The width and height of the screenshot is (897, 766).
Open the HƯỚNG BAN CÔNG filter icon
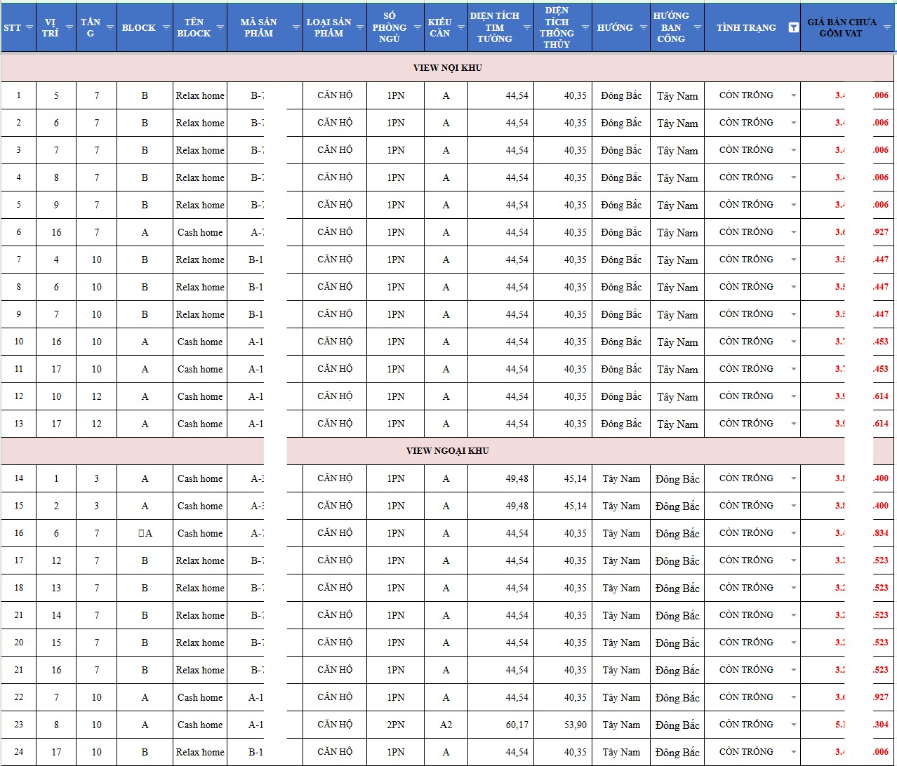click(x=697, y=28)
